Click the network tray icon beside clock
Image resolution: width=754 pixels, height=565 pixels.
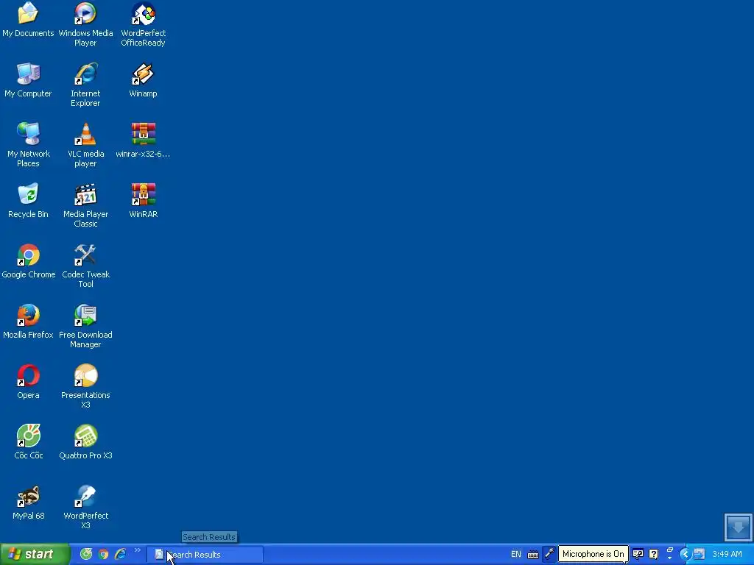click(700, 554)
